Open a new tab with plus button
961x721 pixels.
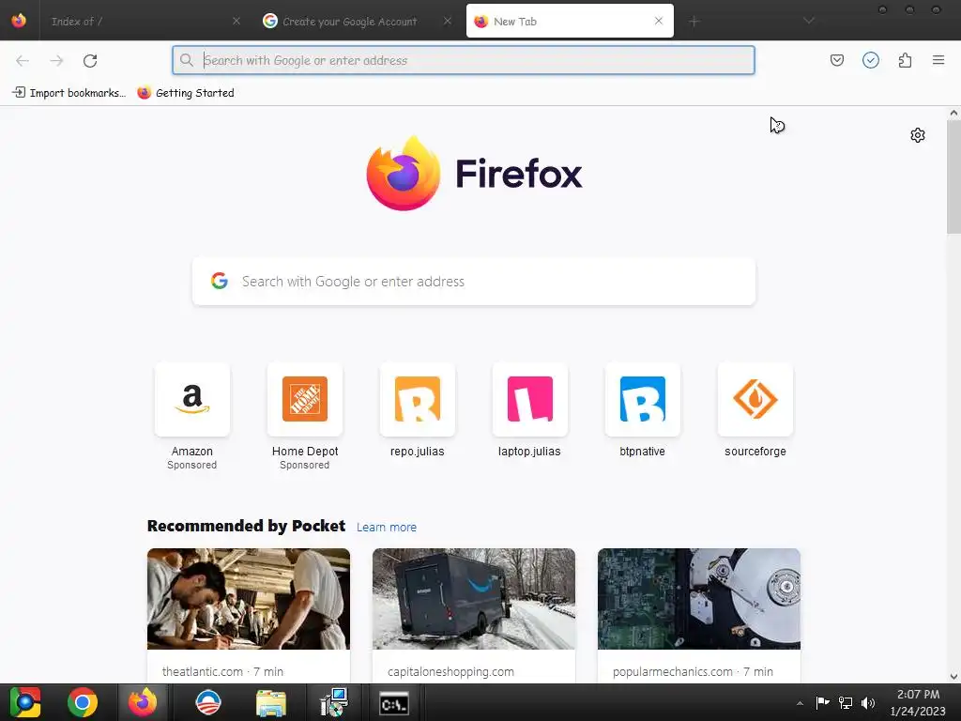point(694,22)
